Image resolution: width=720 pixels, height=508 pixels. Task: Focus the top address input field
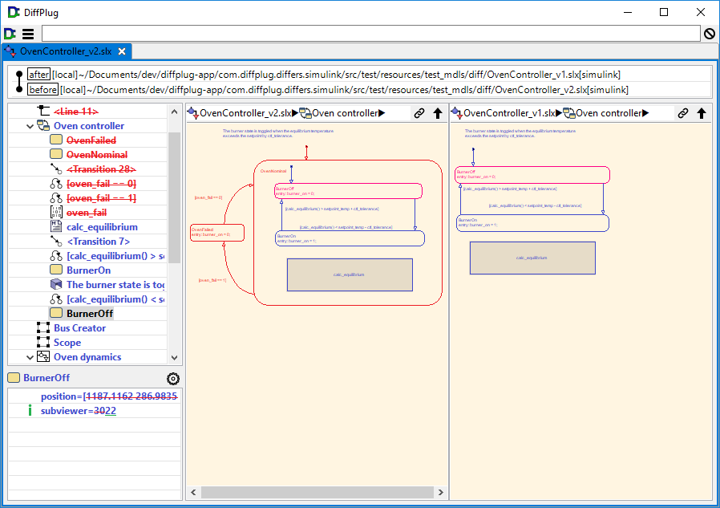371,34
